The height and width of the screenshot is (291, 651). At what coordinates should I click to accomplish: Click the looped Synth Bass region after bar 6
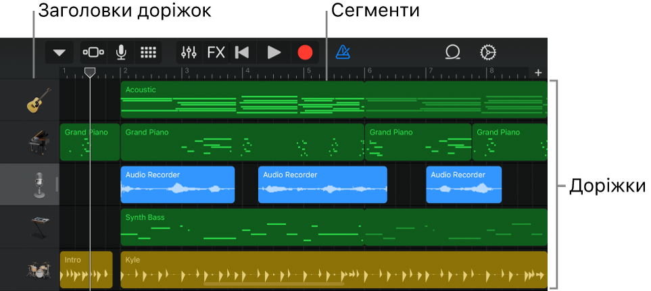click(456, 227)
